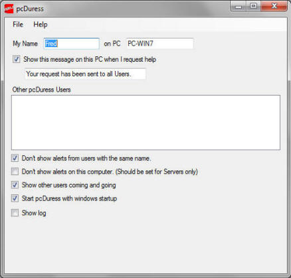Click the 'My Name' label

(x=25, y=44)
